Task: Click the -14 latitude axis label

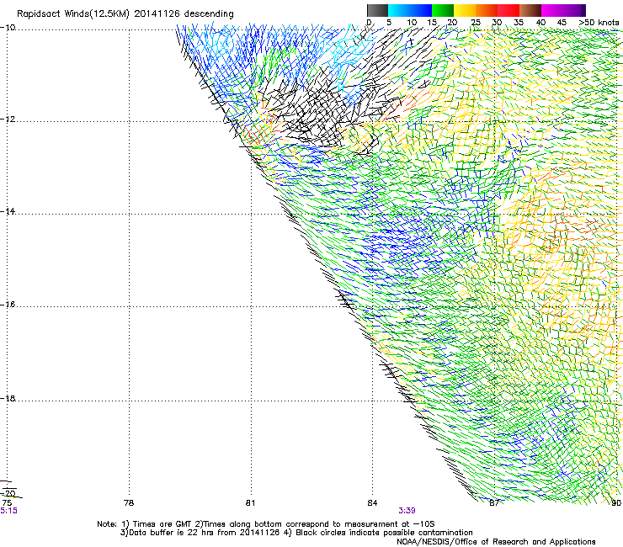Action: click(8, 211)
